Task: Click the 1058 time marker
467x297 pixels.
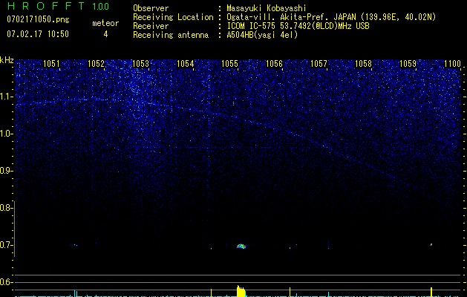Action: 363,64
